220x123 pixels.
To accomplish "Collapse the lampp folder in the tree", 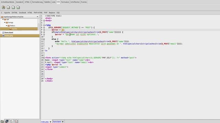I will [5, 23].
